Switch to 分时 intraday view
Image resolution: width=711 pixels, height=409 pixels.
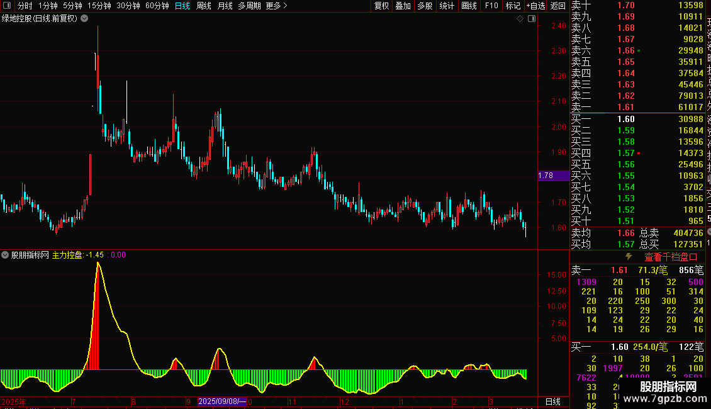pyautogui.click(x=25, y=6)
